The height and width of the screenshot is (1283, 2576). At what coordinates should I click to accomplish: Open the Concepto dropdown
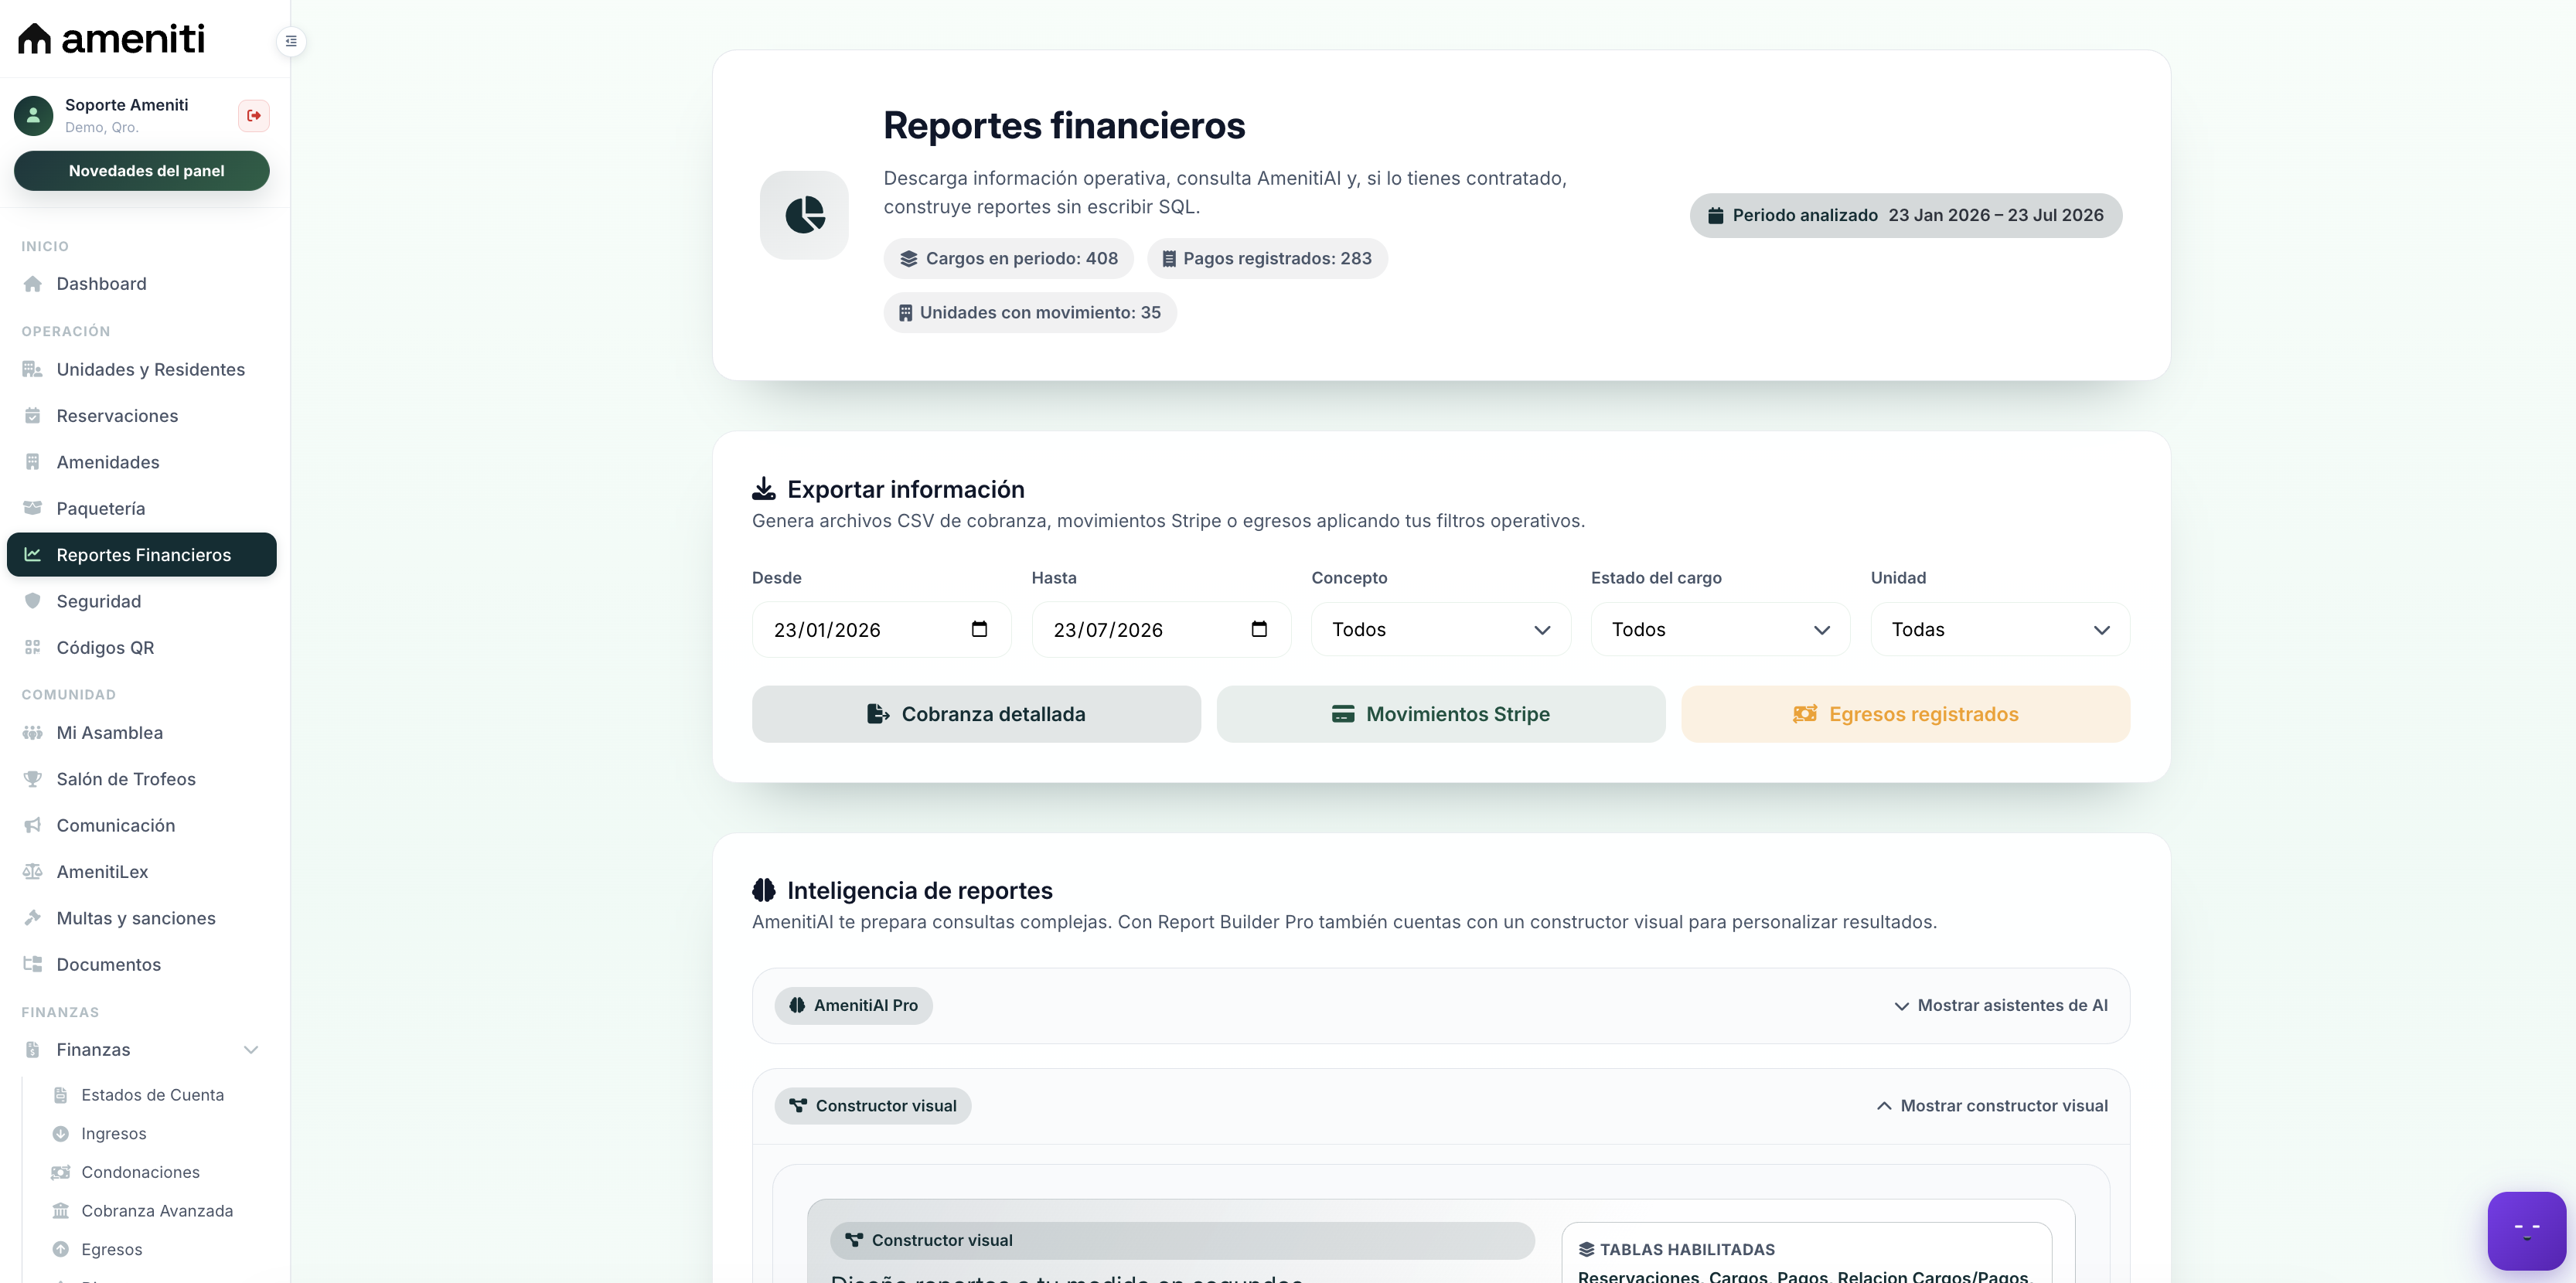coord(1441,629)
